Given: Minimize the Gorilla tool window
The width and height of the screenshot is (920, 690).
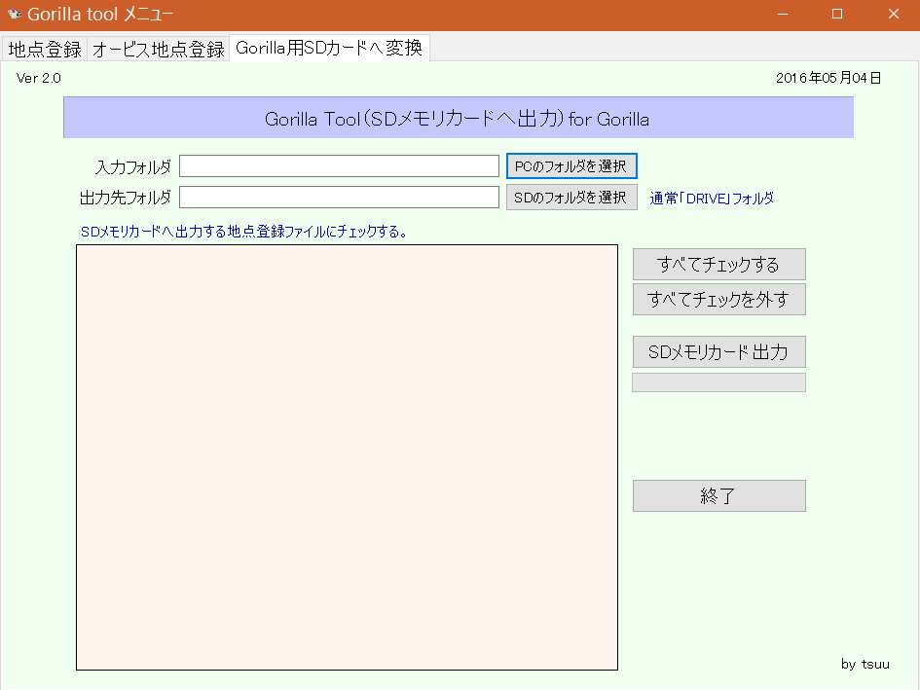Looking at the screenshot, I should [781, 15].
